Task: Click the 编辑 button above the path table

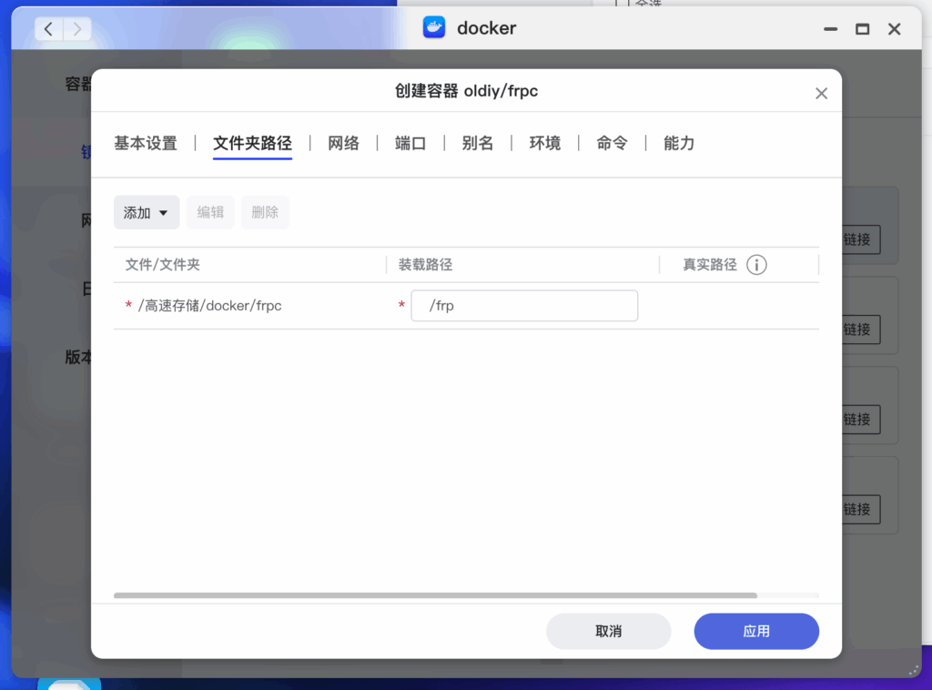Action: coord(210,212)
